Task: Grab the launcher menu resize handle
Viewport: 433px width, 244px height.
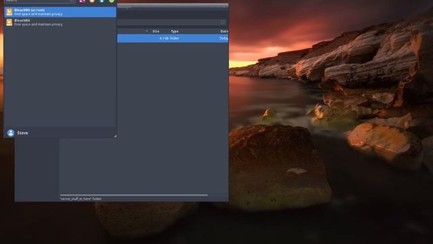Action: pyautogui.click(x=115, y=136)
